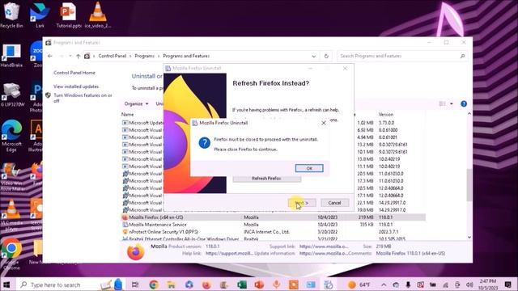This screenshot has width=518, height=291.
Task: Click INCA Internet Co., Ltd. publisher cell
Action: [266, 232]
